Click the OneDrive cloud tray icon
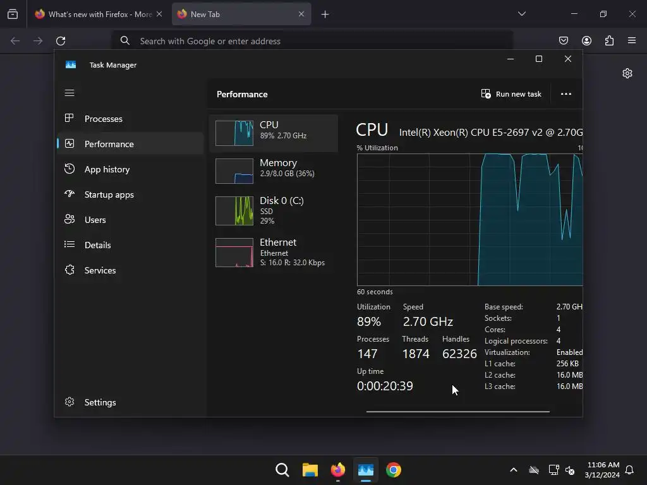647x485 pixels. click(533, 470)
